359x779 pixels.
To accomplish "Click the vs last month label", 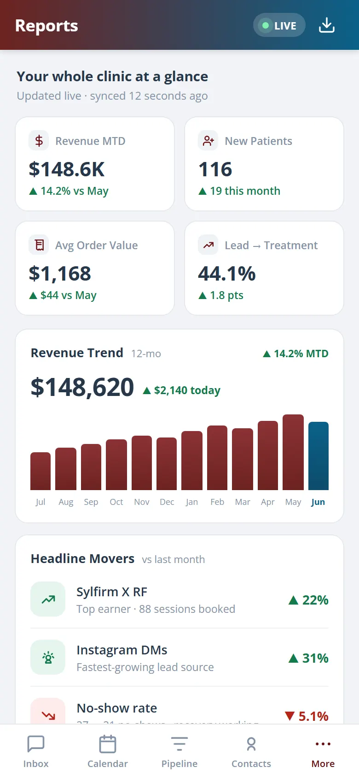I will (174, 559).
